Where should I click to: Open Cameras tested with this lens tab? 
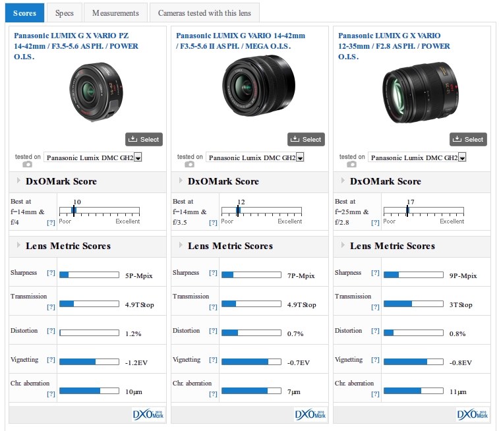(x=204, y=13)
